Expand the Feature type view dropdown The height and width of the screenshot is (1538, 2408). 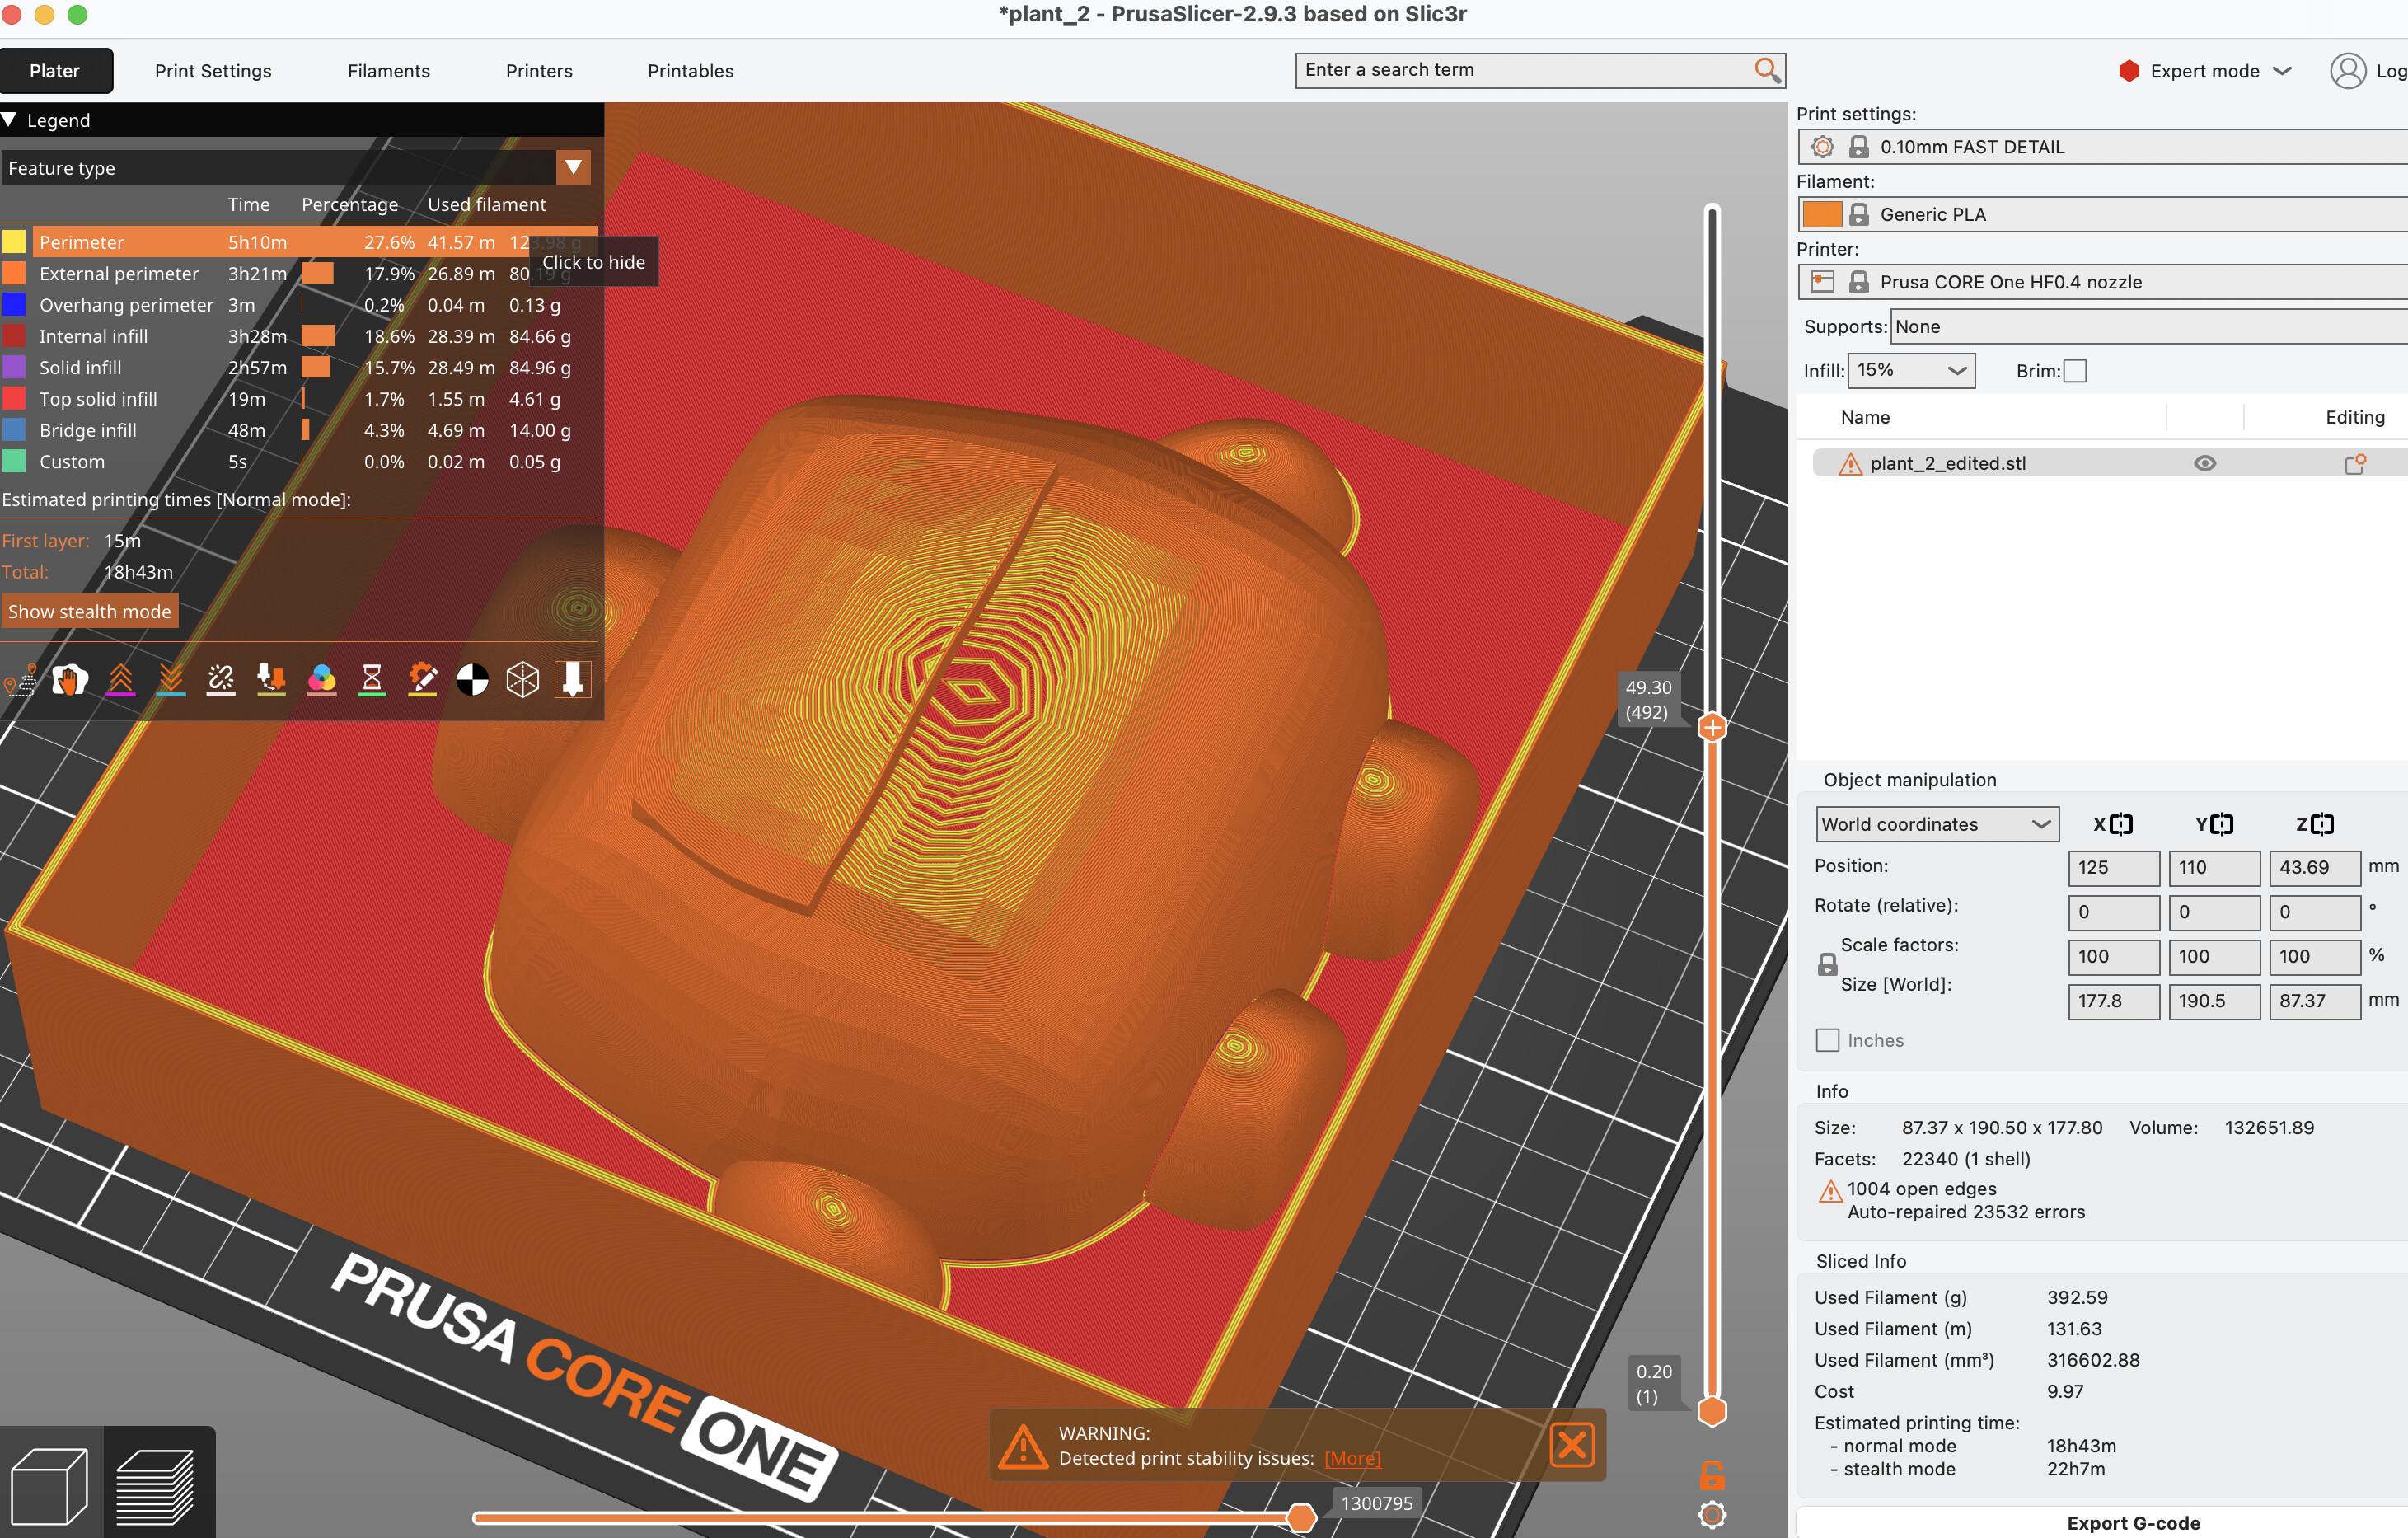pyautogui.click(x=573, y=167)
